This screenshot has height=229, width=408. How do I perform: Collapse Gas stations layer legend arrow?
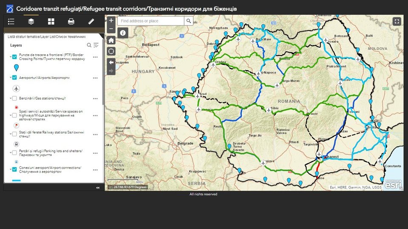click(x=11, y=98)
